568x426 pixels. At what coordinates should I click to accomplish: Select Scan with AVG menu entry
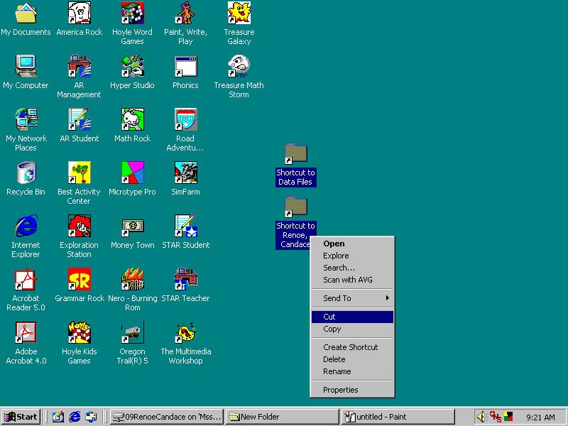(x=352, y=280)
